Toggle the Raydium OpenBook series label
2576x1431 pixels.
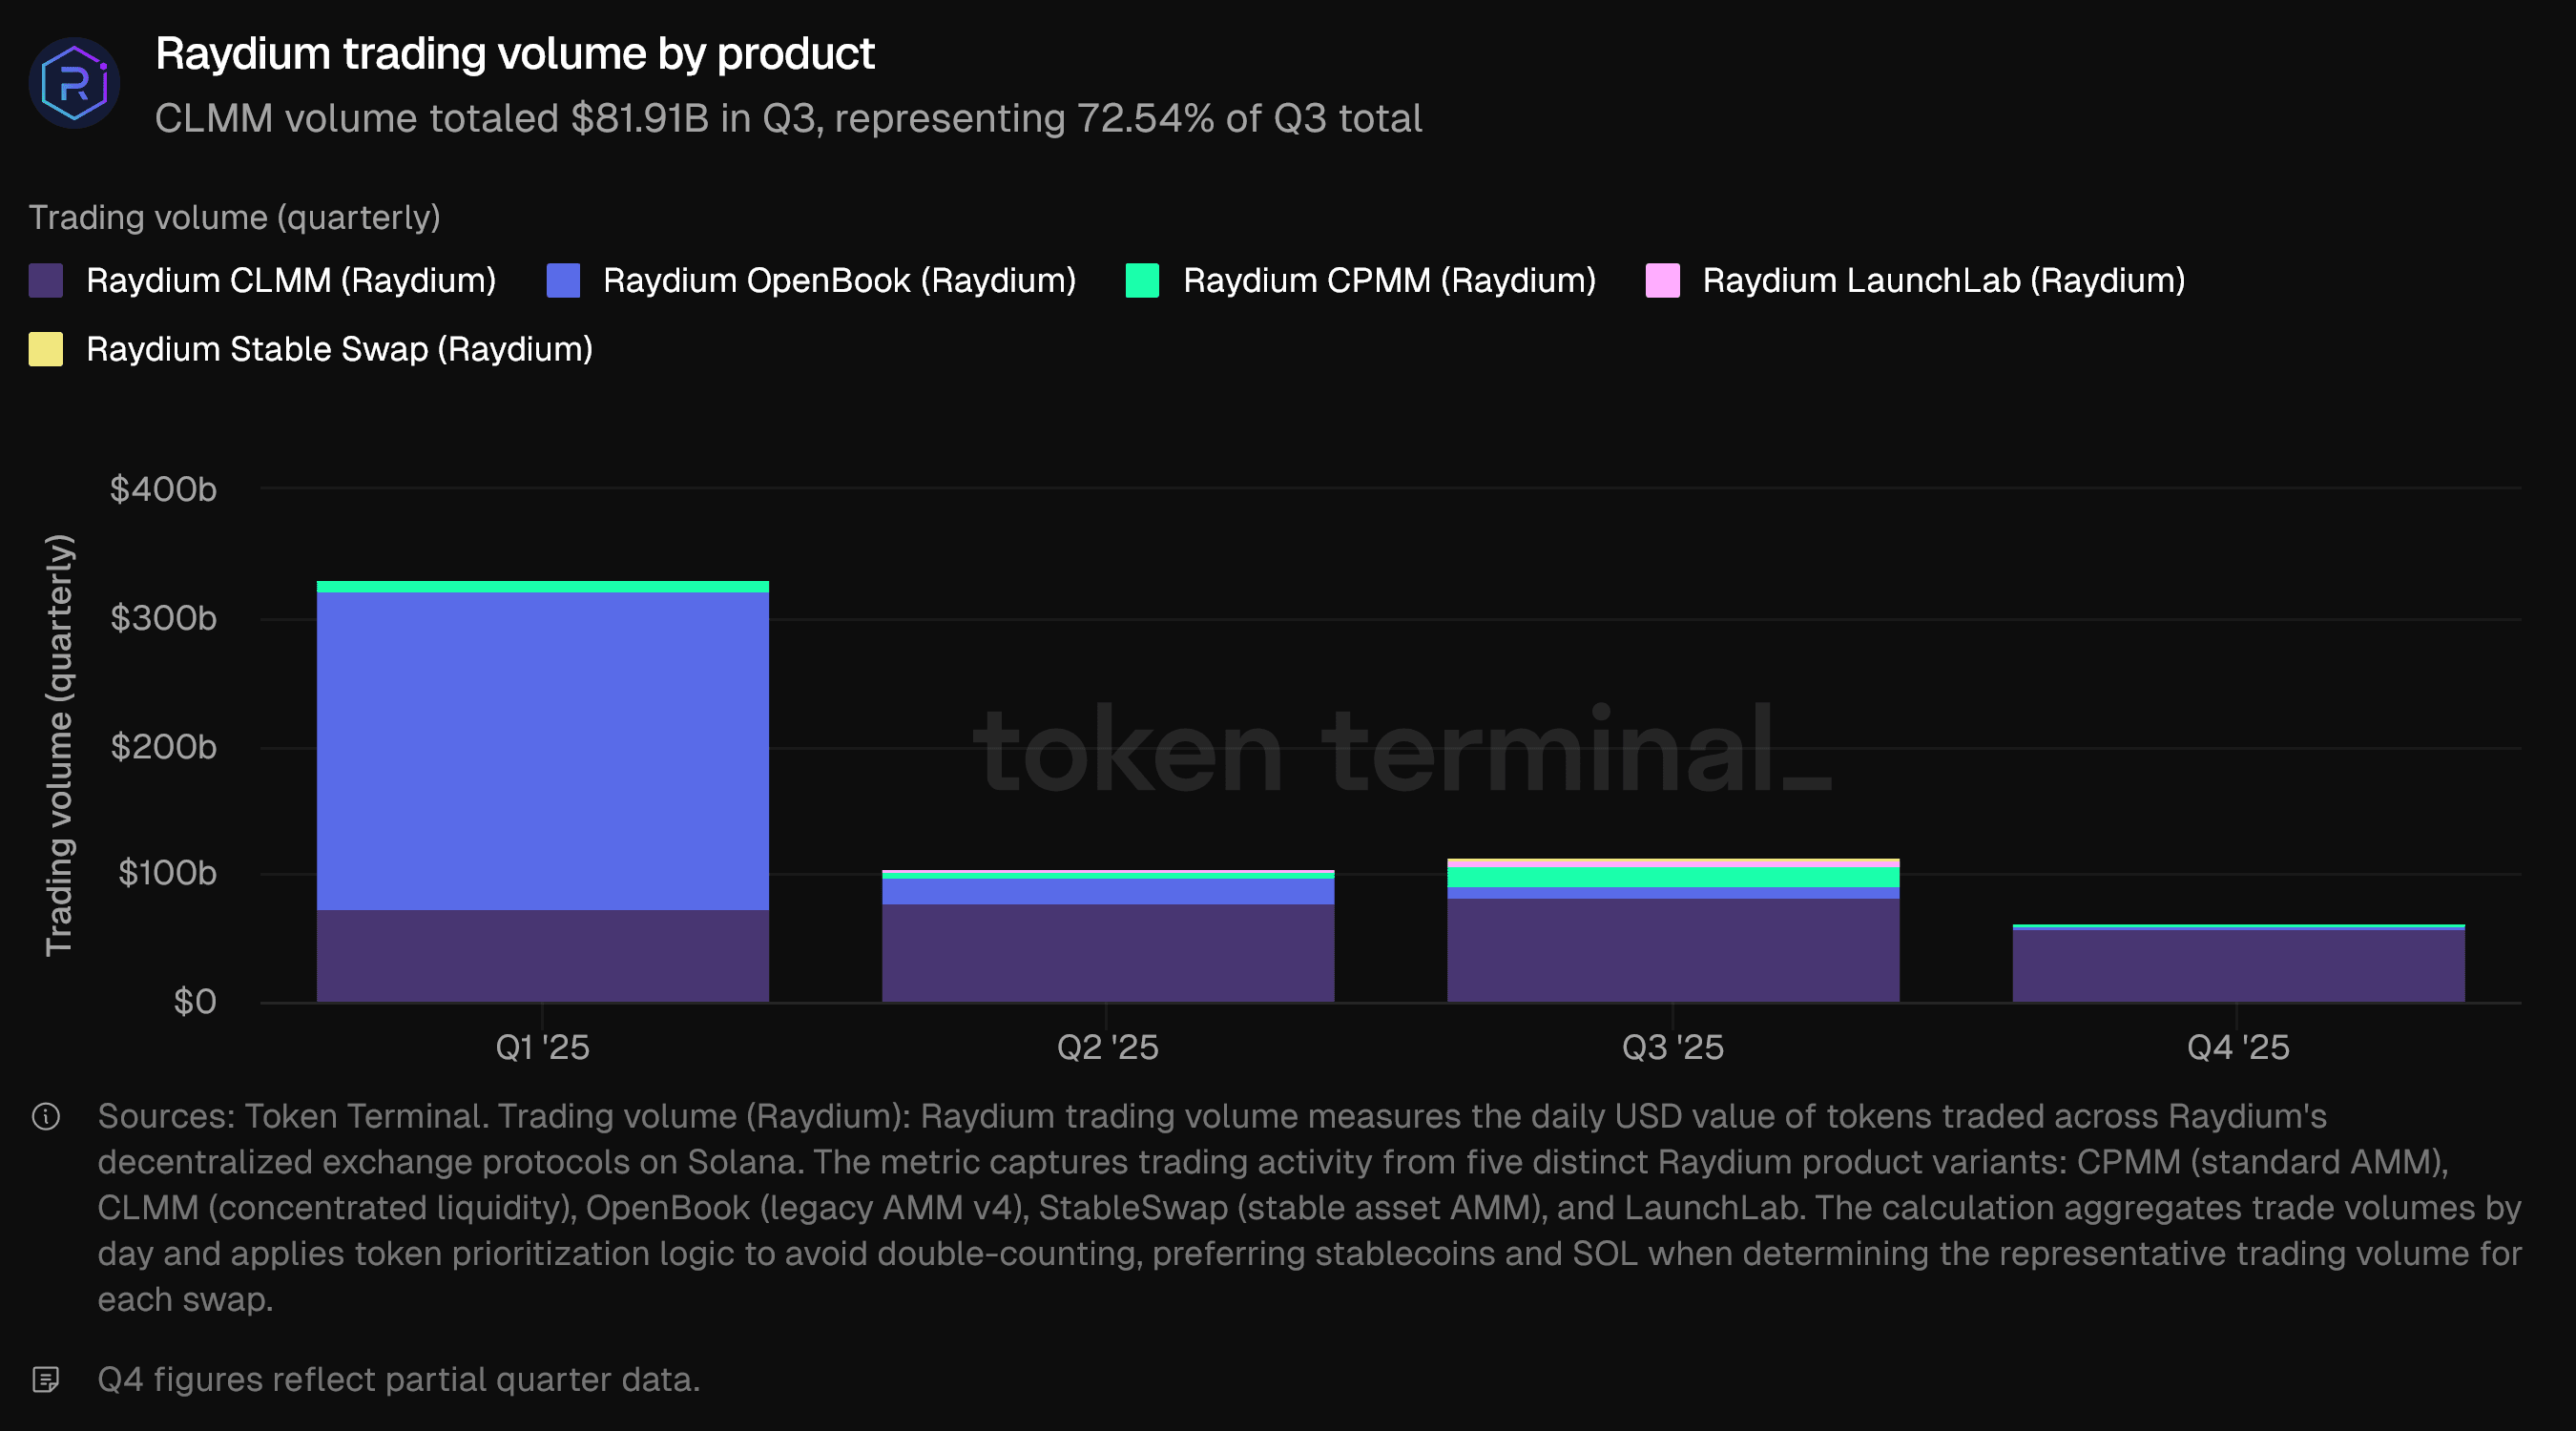pos(839,281)
